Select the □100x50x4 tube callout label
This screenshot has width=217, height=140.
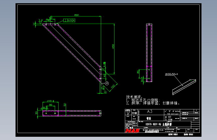[x=171, y=74]
